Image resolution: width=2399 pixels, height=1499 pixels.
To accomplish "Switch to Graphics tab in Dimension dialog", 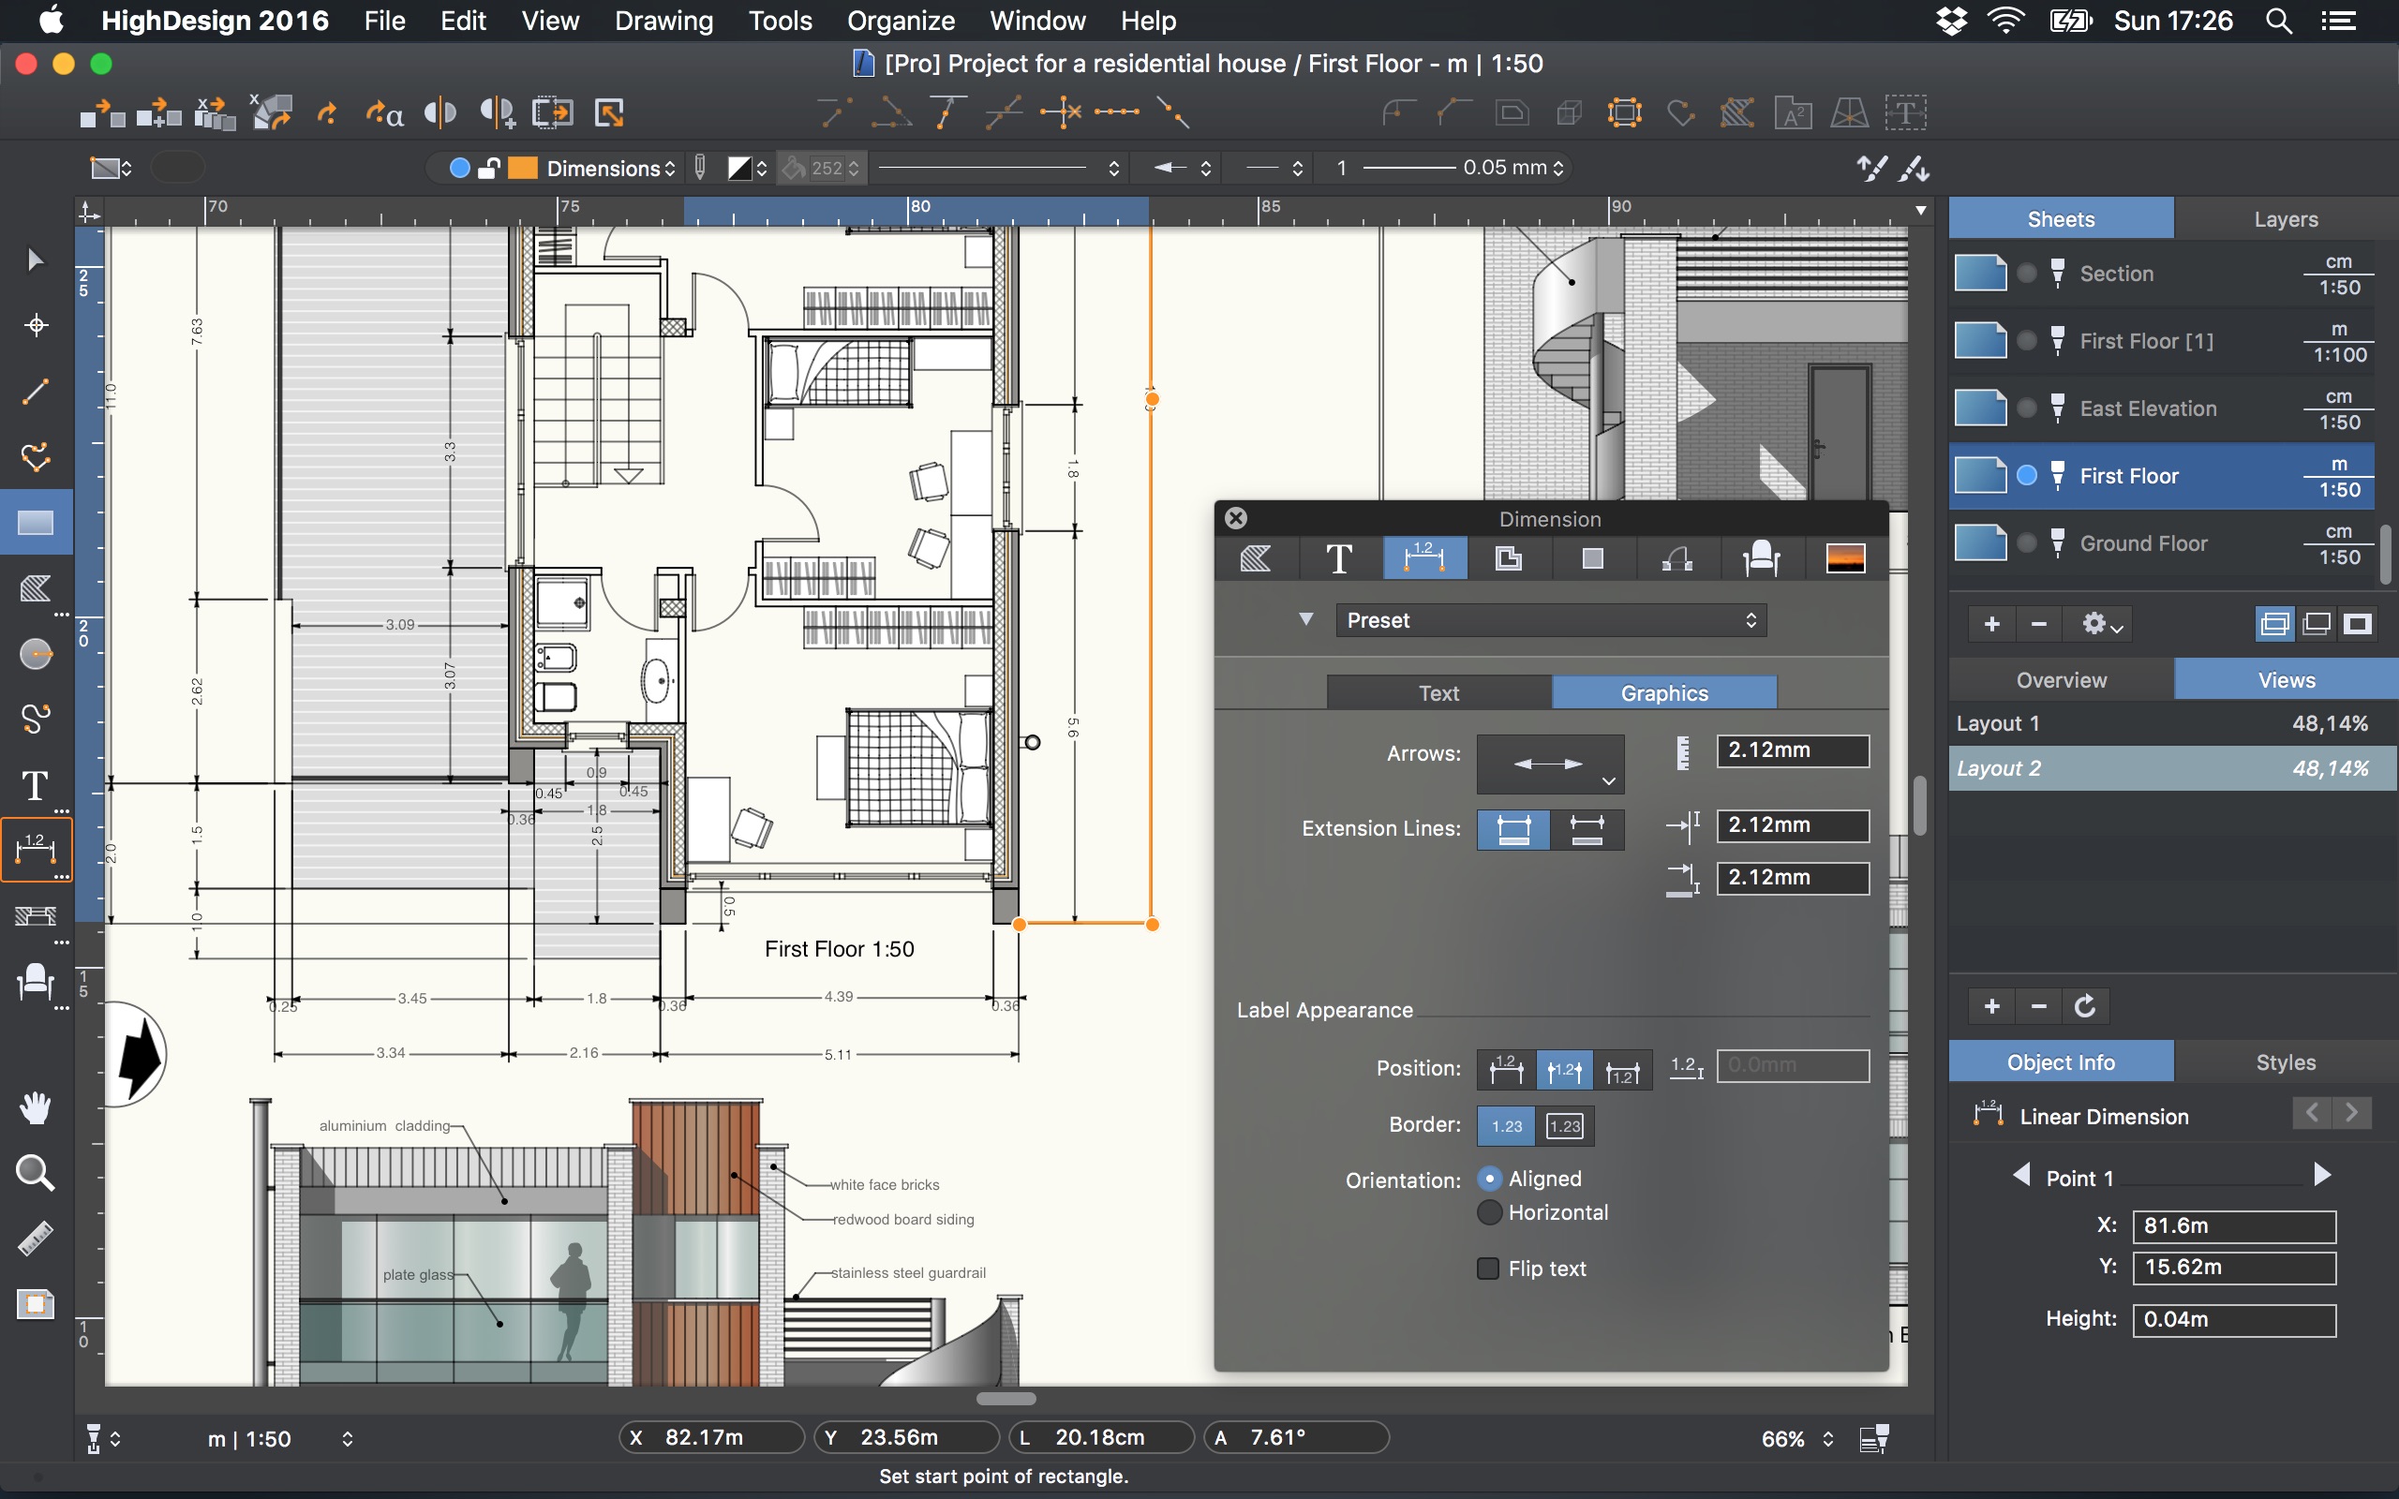I will pyautogui.click(x=1661, y=690).
